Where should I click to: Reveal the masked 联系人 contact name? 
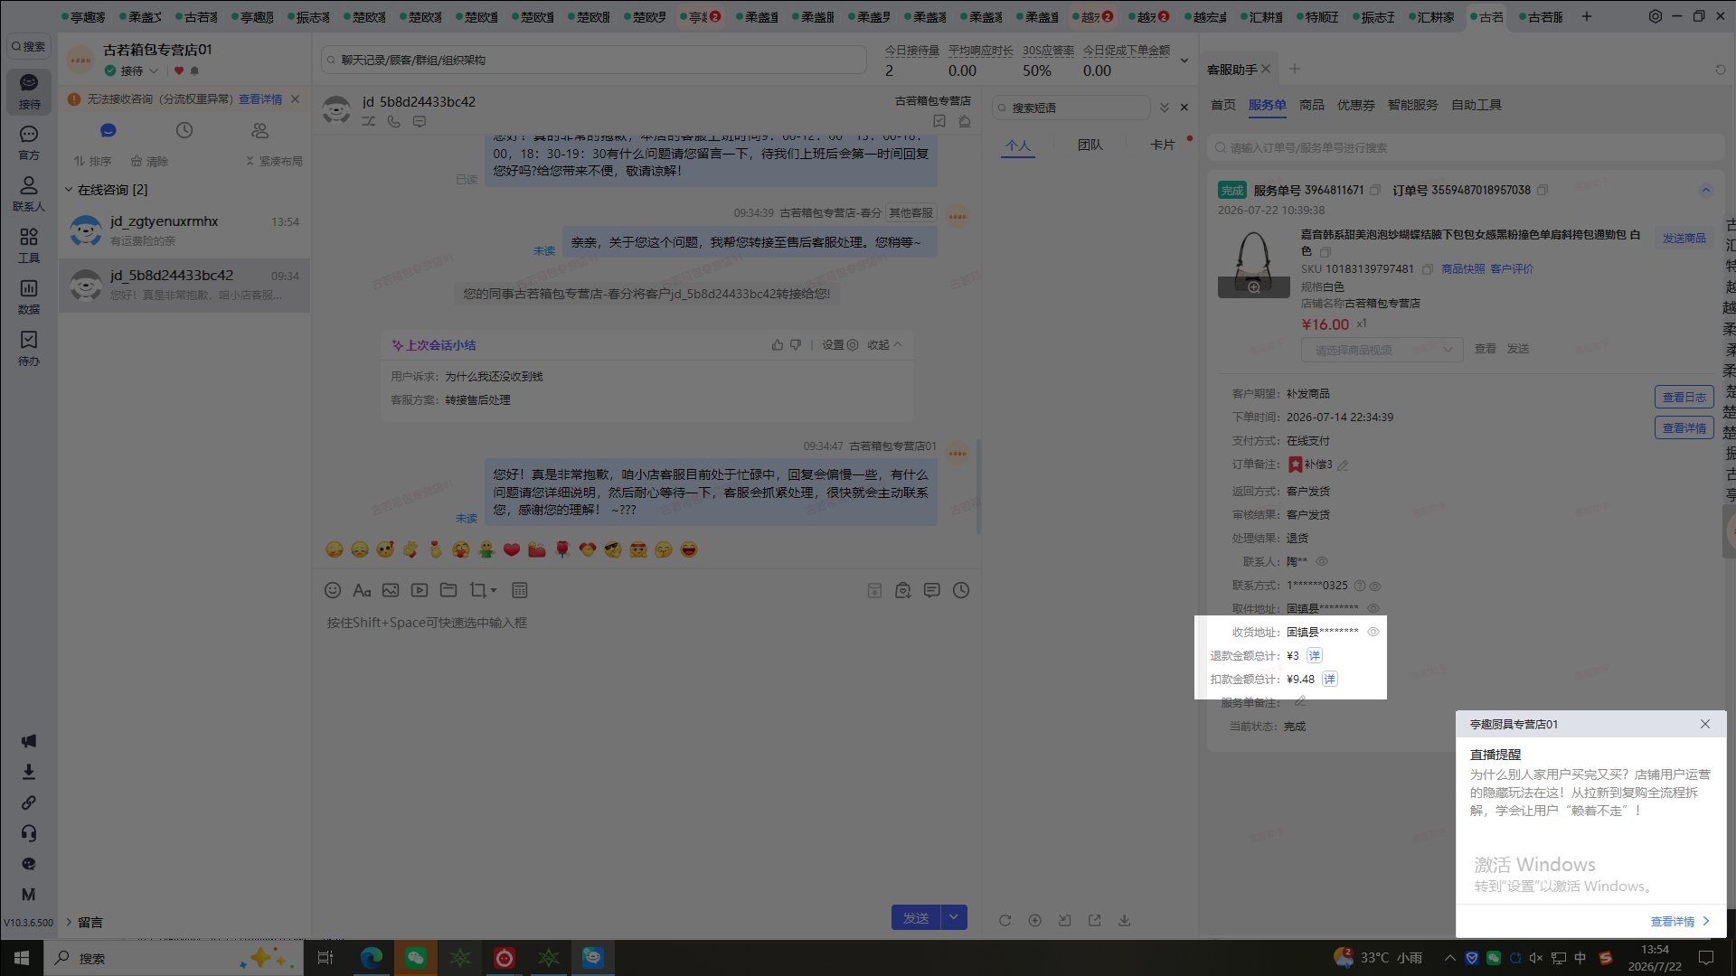click(1322, 561)
